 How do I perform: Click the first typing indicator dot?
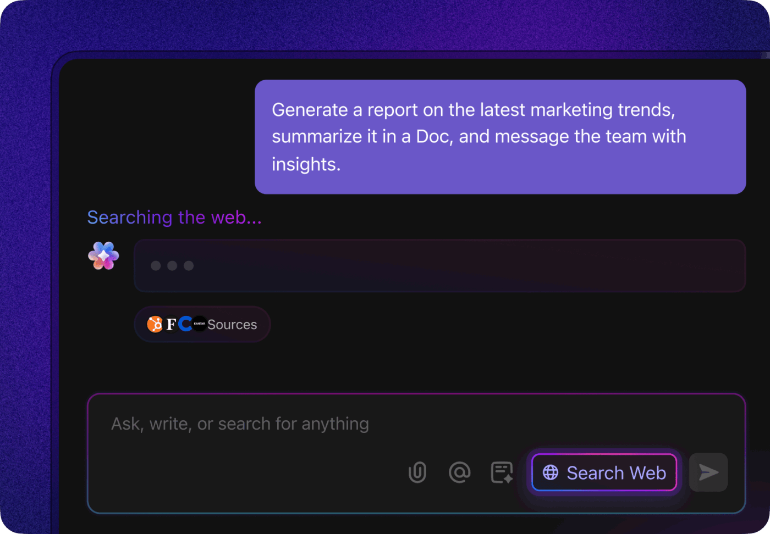pos(156,266)
